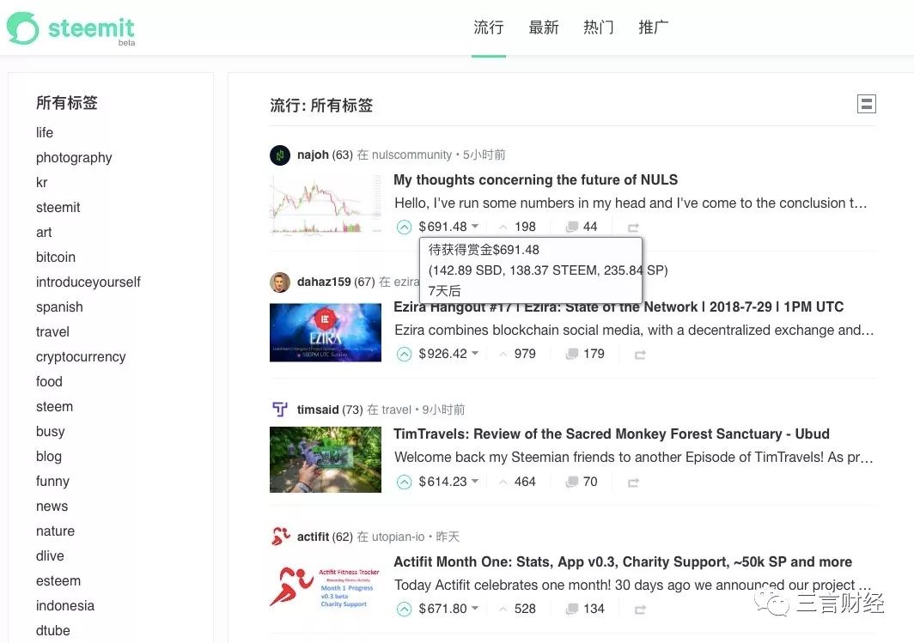Open the NULS chart thumbnail

click(326, 205)
